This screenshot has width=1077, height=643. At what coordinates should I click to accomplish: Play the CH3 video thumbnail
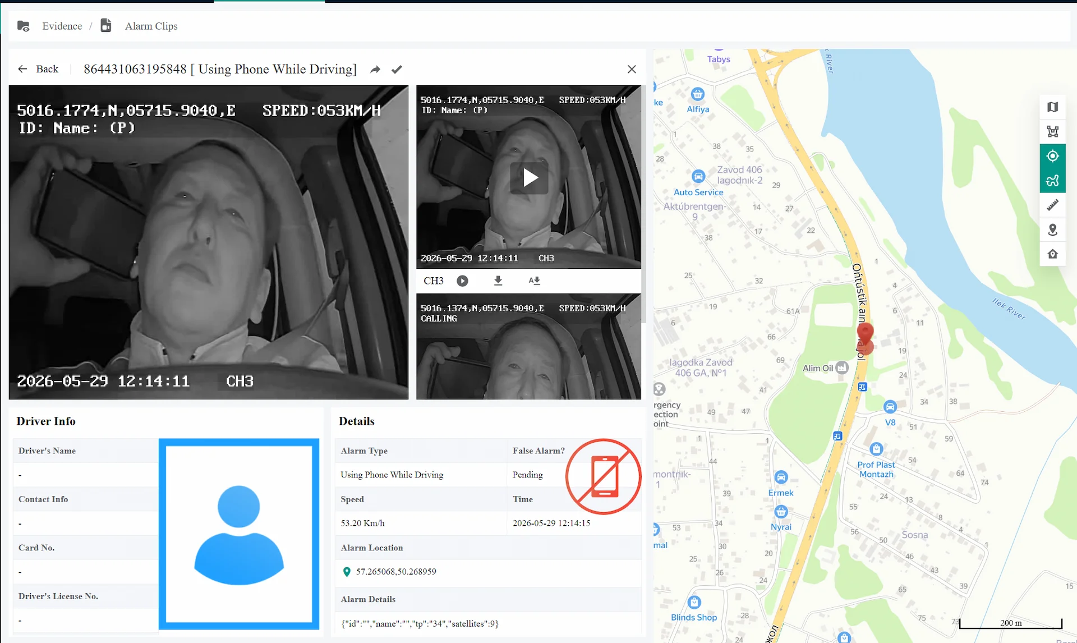(x=529, y=178)
